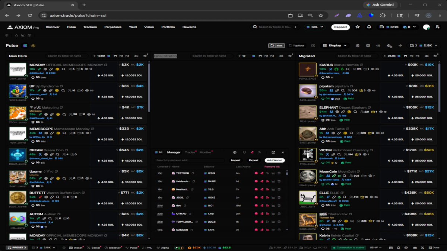Copy the OTMAD wallet address
This screenshot has height=251, width=447.
coord(190,214)
